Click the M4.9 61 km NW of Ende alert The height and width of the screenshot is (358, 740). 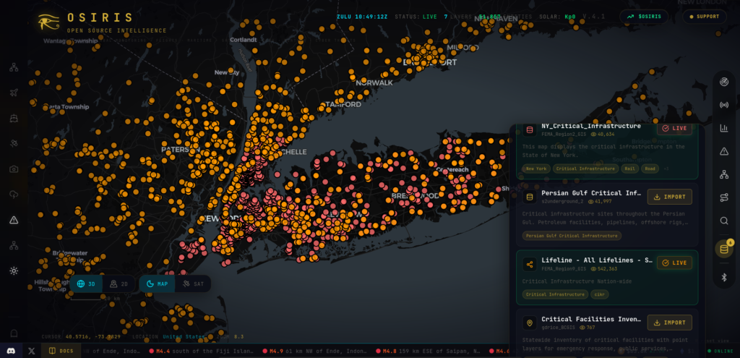[x=315, y=351]
